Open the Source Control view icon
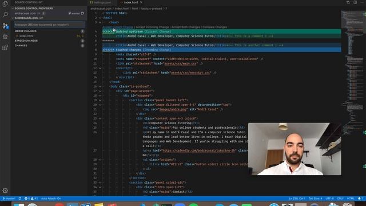Image resolution: width=366 pixels, height=206 pixels. 5,25
